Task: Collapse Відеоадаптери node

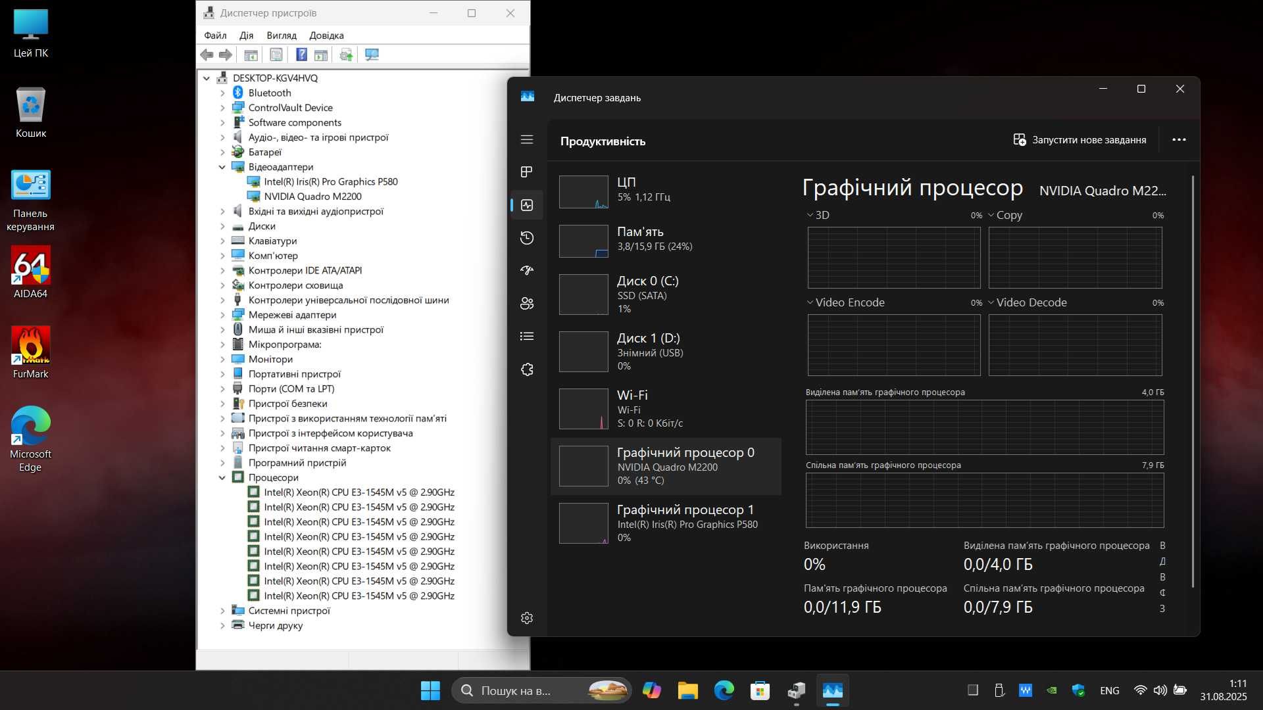Action: click(222, 167)
